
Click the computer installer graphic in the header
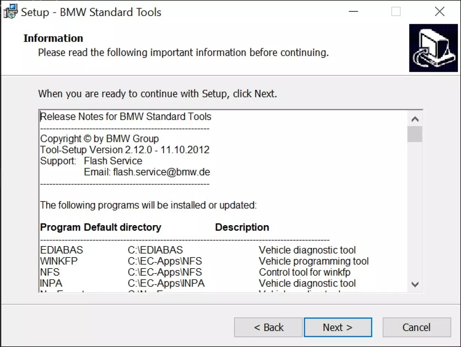(x=433, y=48)
